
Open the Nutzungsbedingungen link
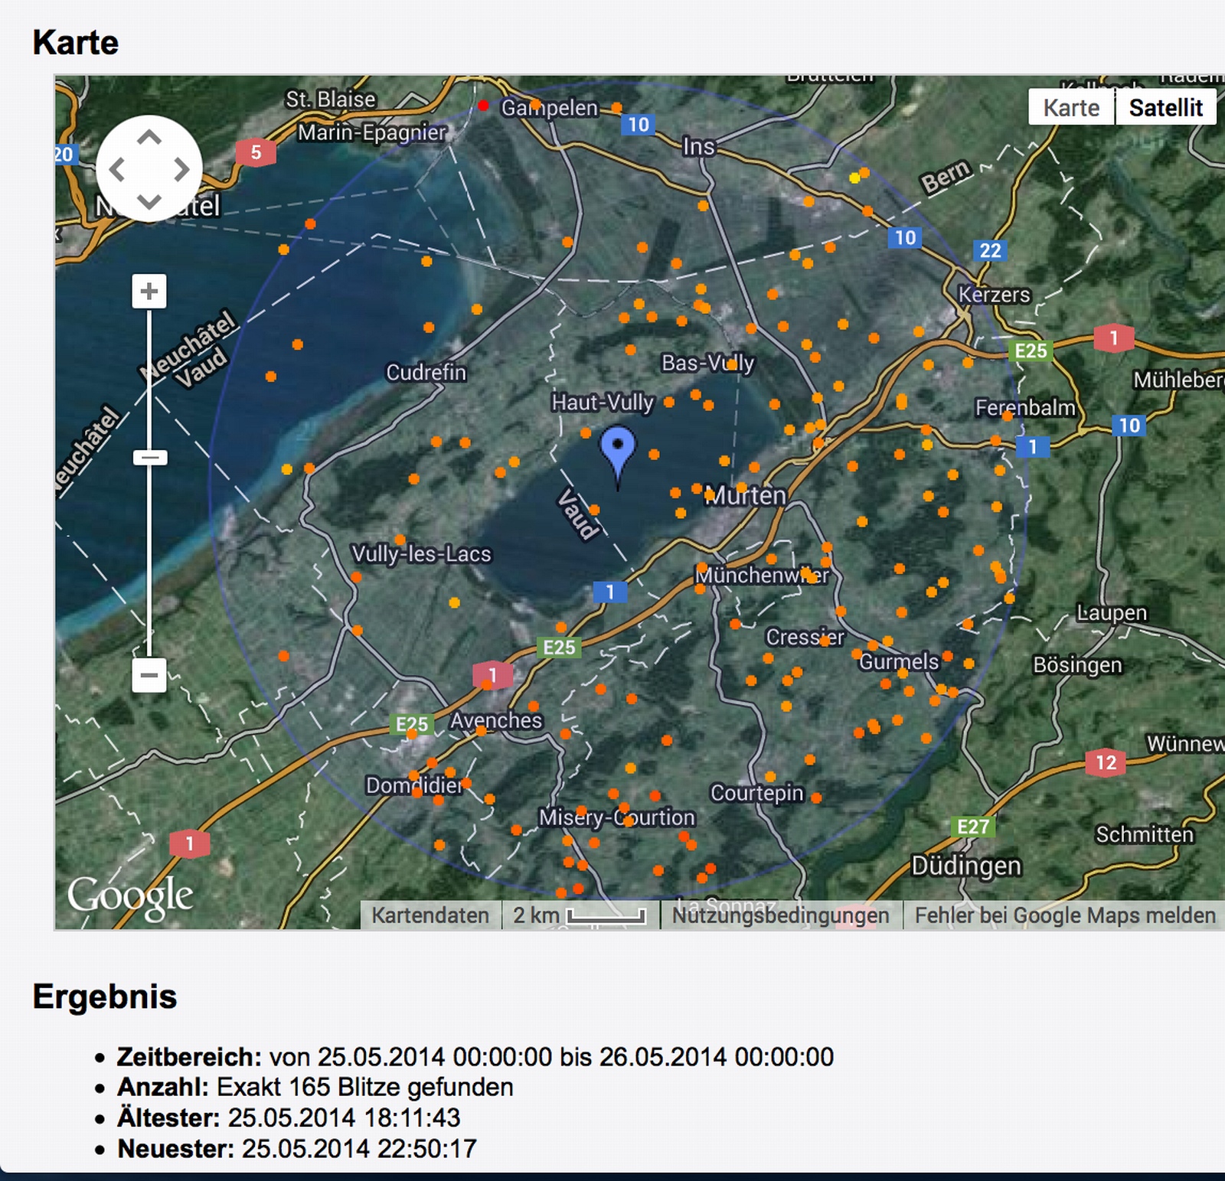coord(780,915)
